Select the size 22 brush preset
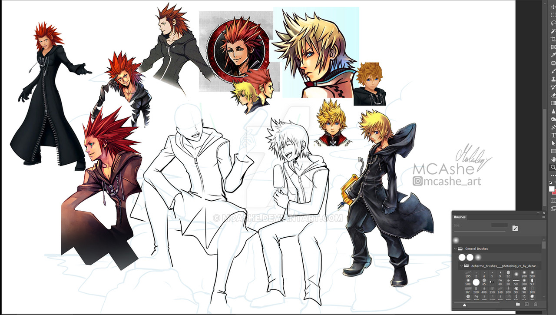The height and width of the screenshot is (315, 556). pos(508,274)
